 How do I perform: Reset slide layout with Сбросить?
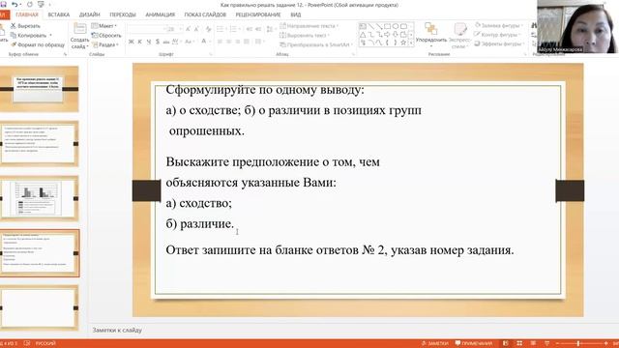click(106, 35)
